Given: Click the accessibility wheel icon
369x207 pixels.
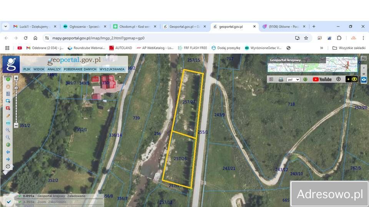Looking at the screenshot, I should (338, 79).
